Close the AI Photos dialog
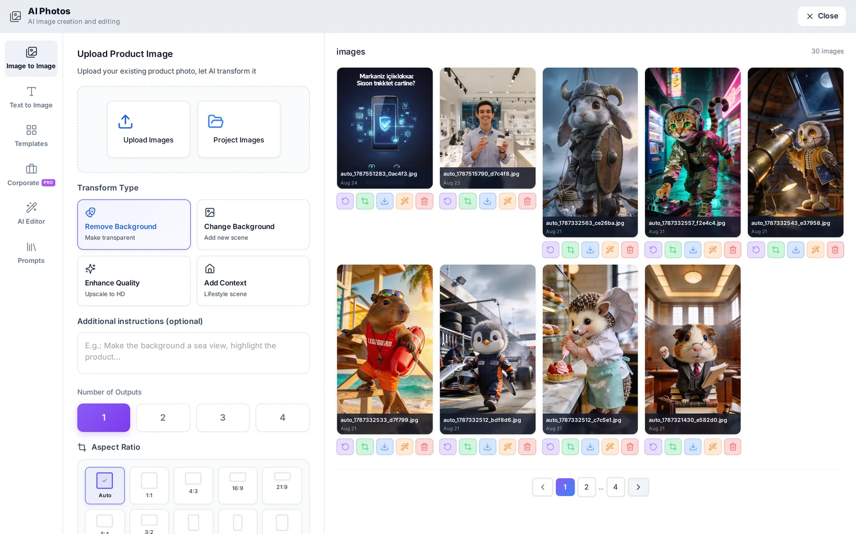The height and width of the screenshot is (534, 856). 822,16
